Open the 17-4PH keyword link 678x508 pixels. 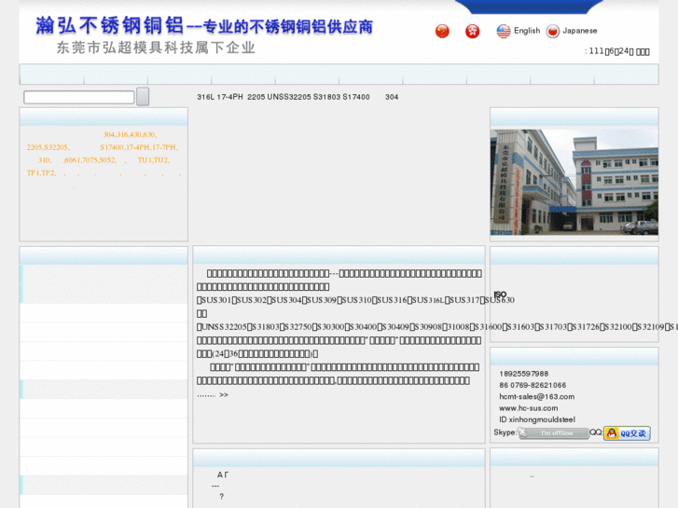[229, 97]
